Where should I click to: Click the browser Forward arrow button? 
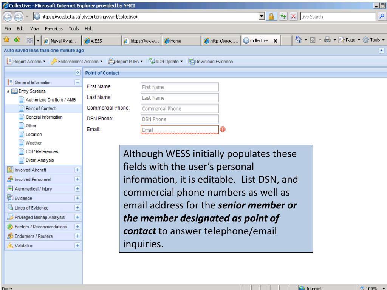tap(19, 17)
